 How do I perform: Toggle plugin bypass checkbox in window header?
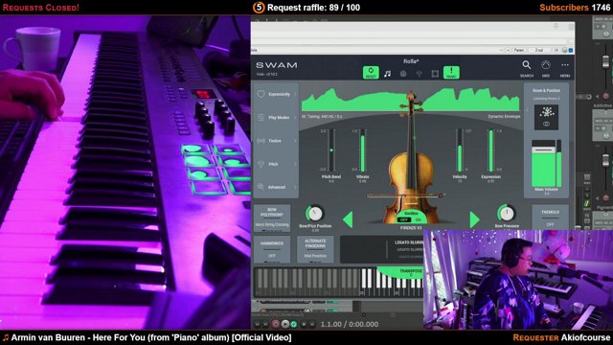click(x=571, y=50)
